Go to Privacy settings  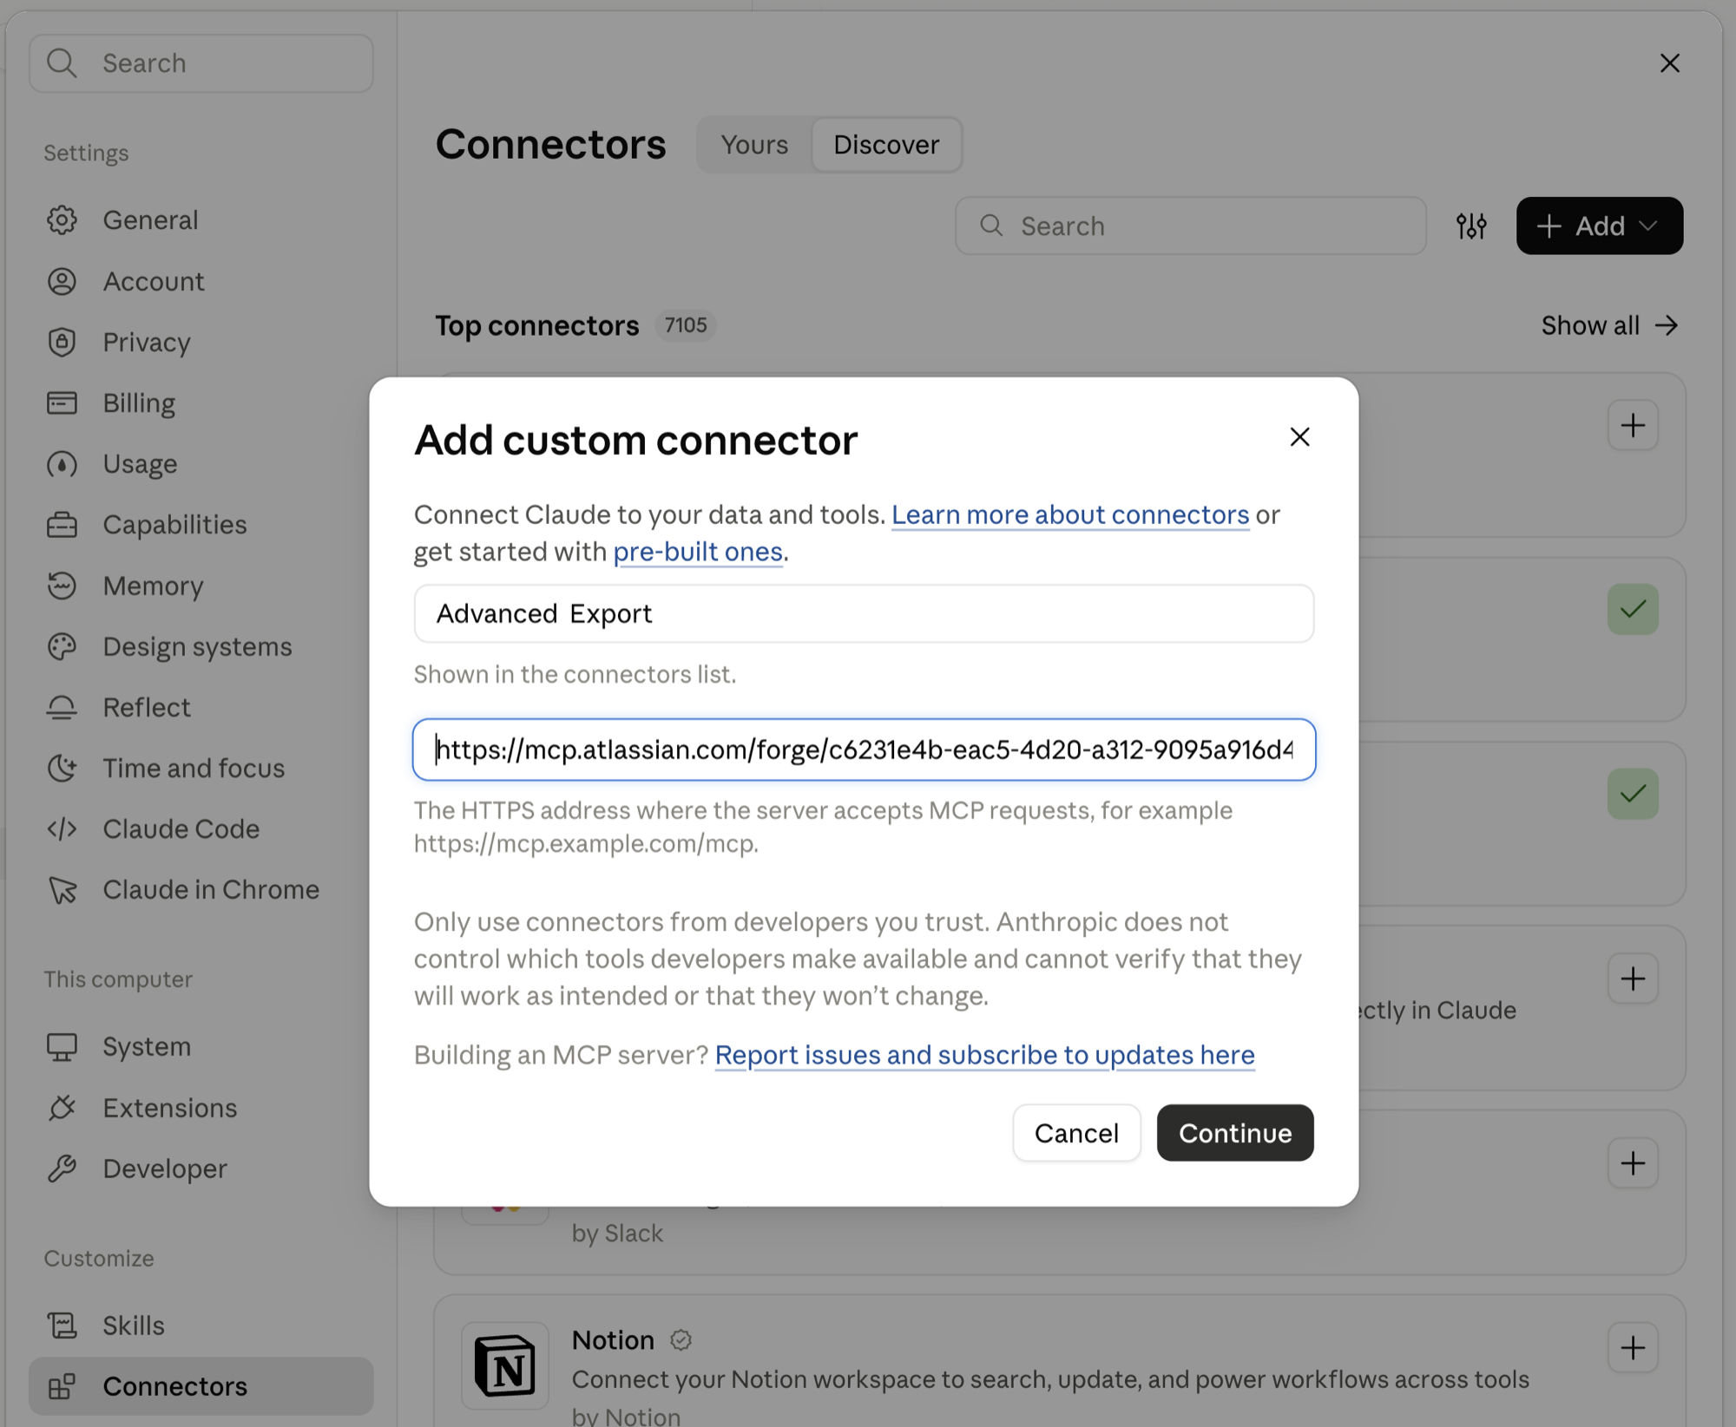tap(201, 342)
